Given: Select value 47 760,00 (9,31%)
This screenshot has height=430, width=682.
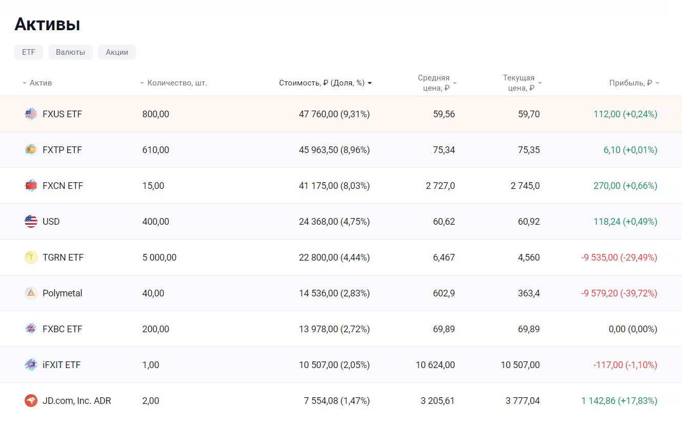Looking at the screenshot, I should click(x=334, y=114).
